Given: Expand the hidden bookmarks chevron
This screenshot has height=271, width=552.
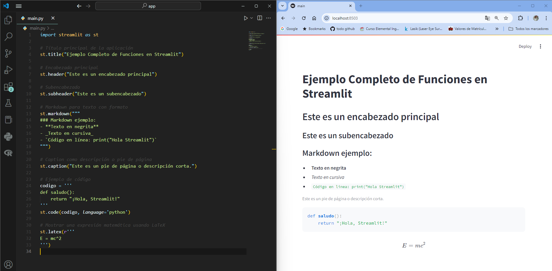Looking at the screenshot, I should [x=497, y=29].
